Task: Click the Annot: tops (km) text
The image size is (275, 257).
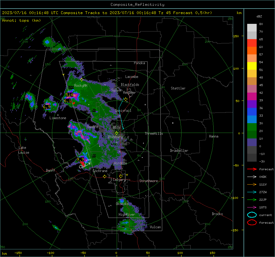Action: 21,20
